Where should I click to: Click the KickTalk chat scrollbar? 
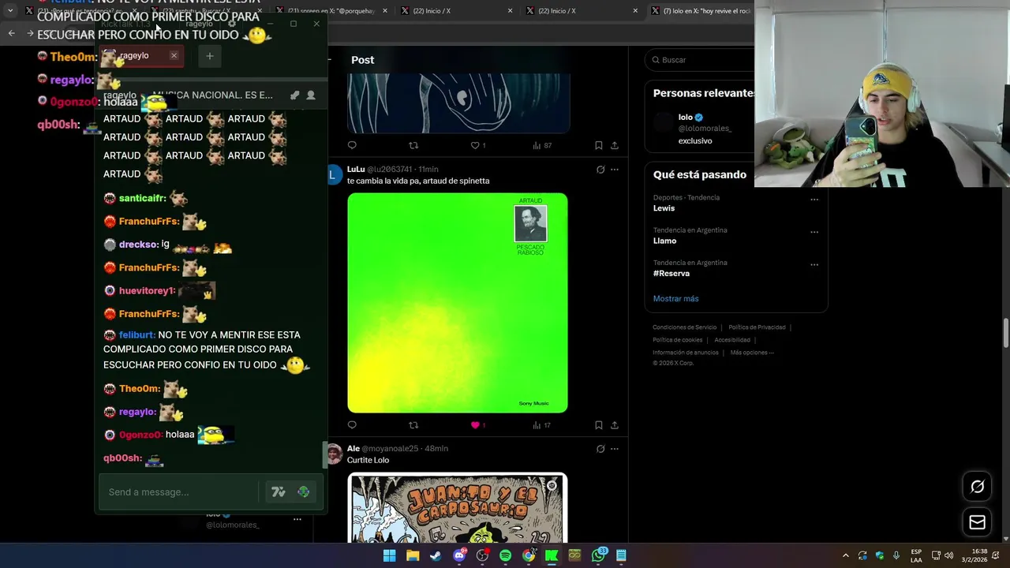point(324,454)
